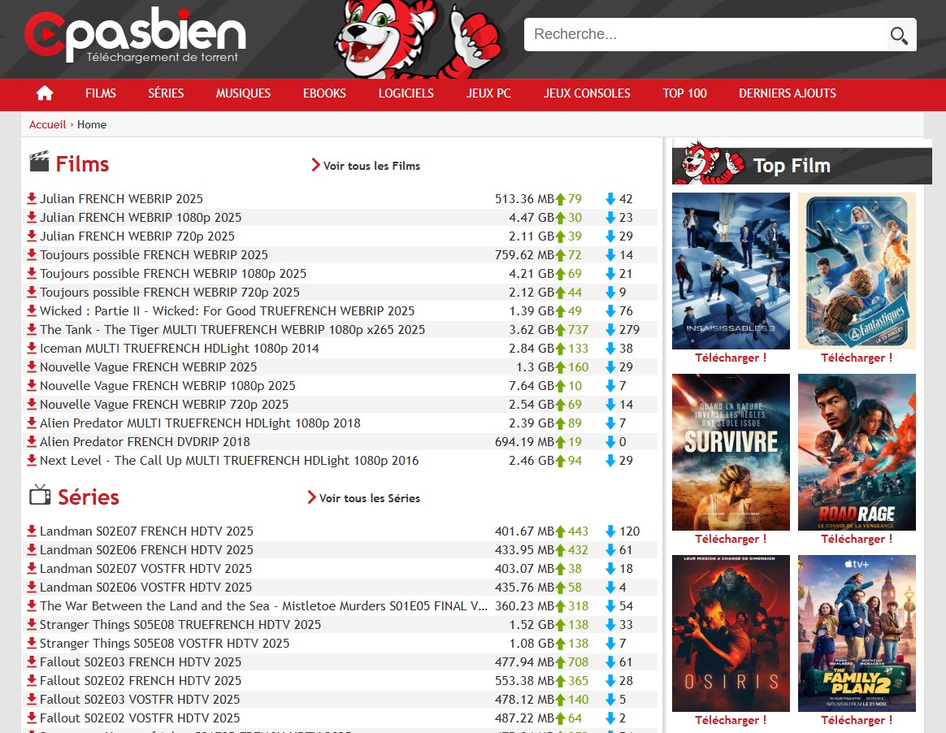The image size is (946, 733).
Task: Select the Osiris movie poster
Action: tap(731, 633)
